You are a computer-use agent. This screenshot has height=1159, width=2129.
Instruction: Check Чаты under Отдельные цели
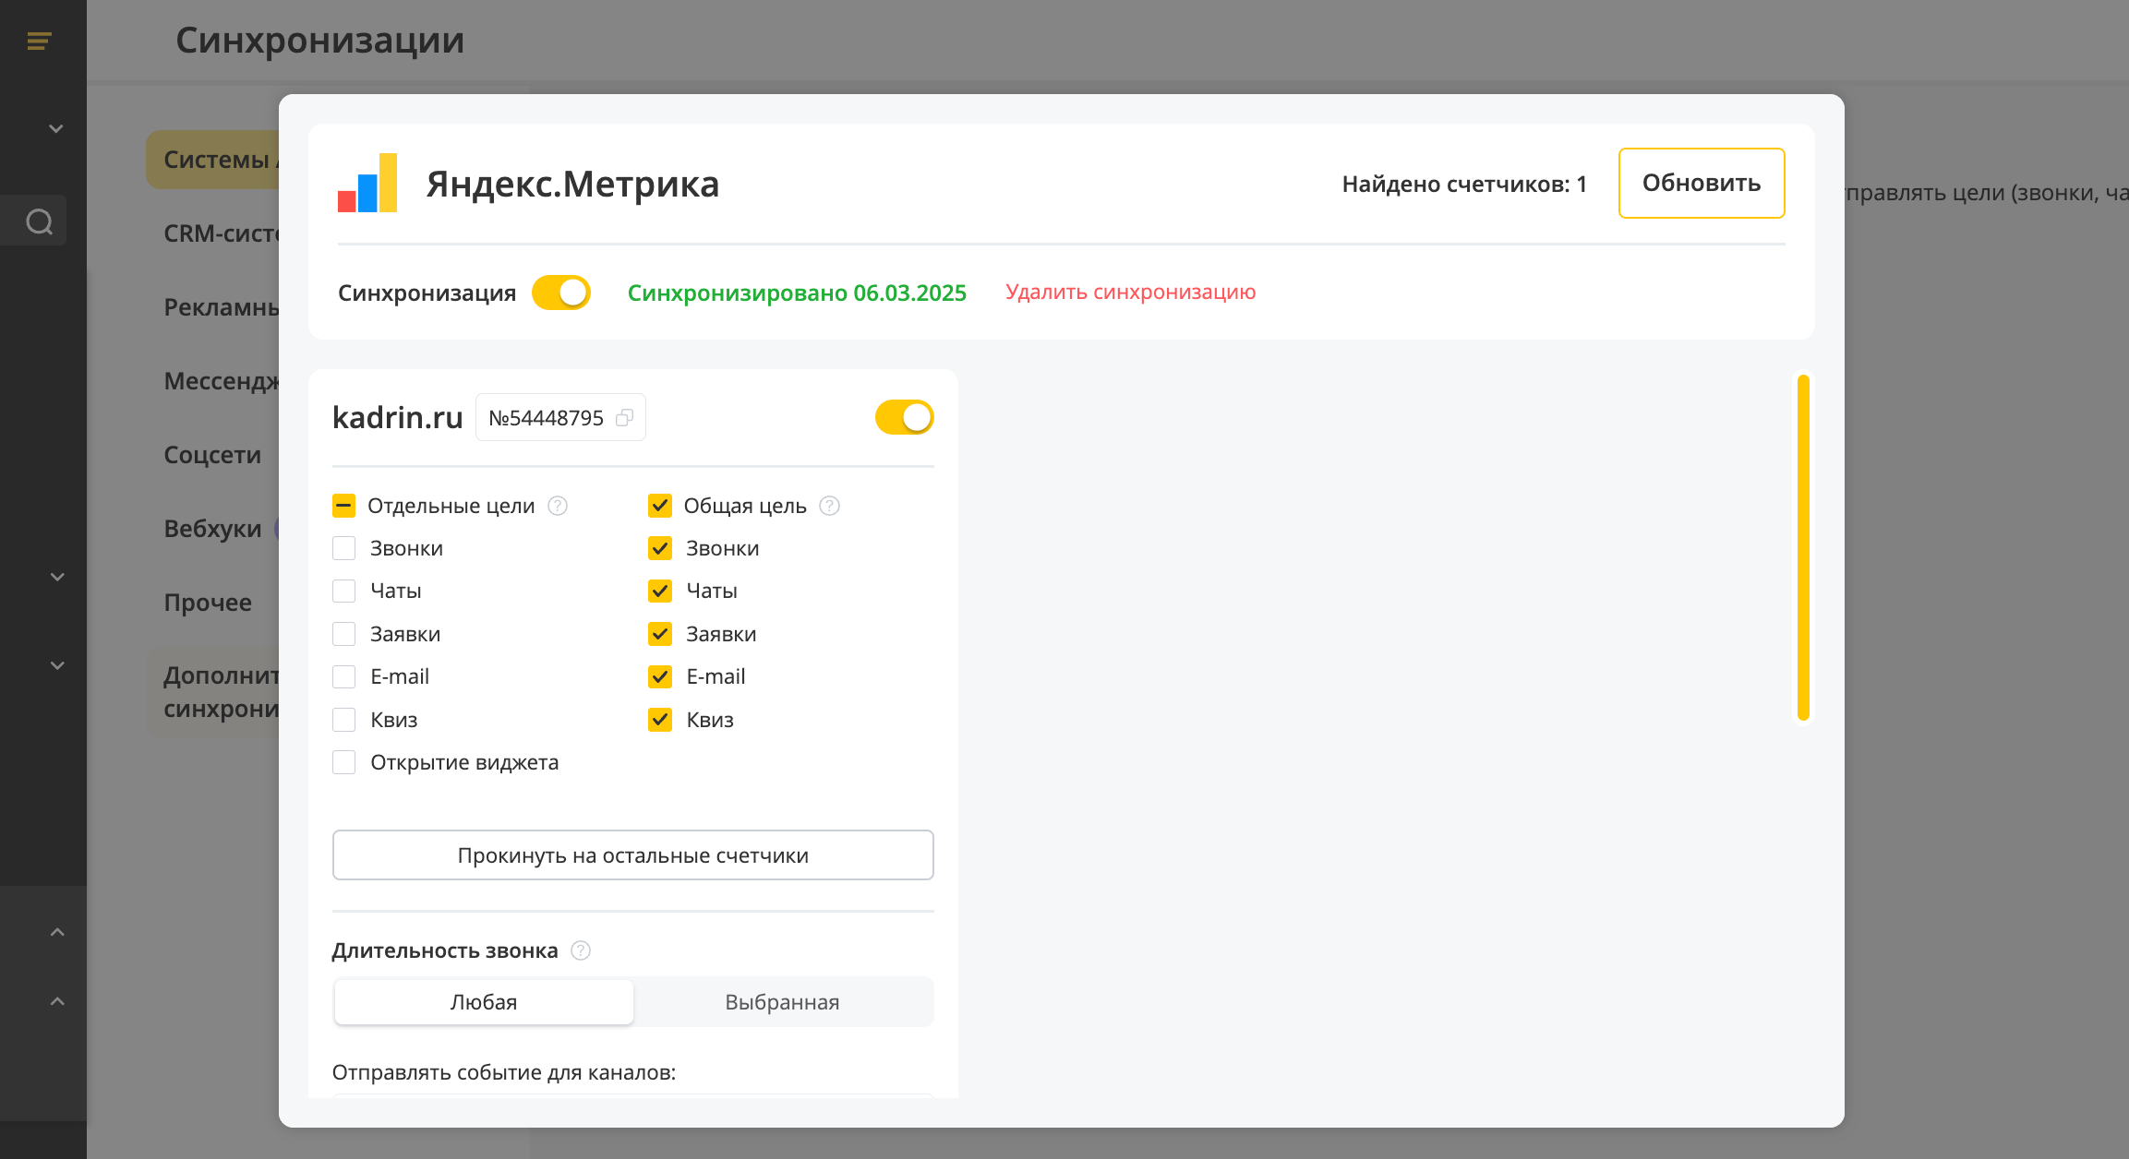[x=343, y=591]
